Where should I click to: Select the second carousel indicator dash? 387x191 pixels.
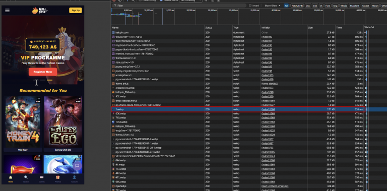pyautogui.click(x=43, y=80)
